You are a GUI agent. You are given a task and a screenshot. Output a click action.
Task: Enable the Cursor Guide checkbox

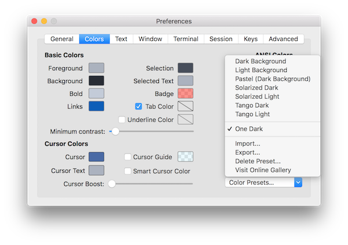[128, 157]
